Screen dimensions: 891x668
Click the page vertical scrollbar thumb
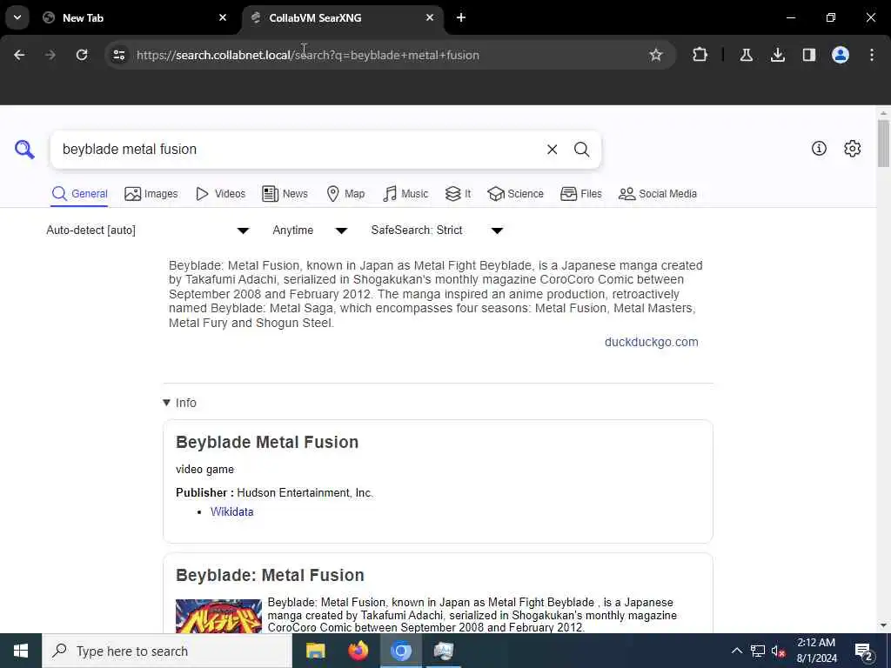point(883,144)
